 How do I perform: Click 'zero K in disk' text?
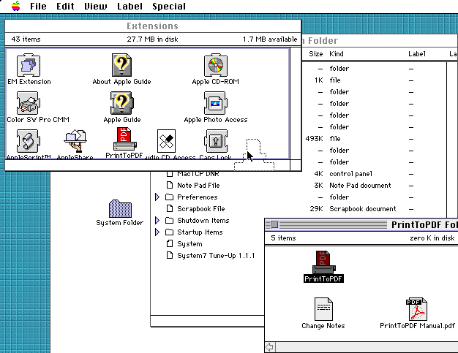coord(432,238)
